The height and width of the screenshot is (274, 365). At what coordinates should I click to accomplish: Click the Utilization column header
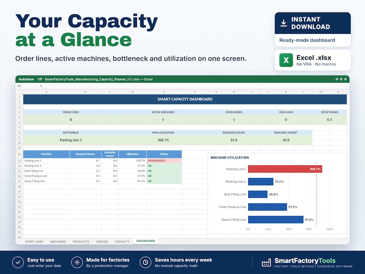coord(132,154)
